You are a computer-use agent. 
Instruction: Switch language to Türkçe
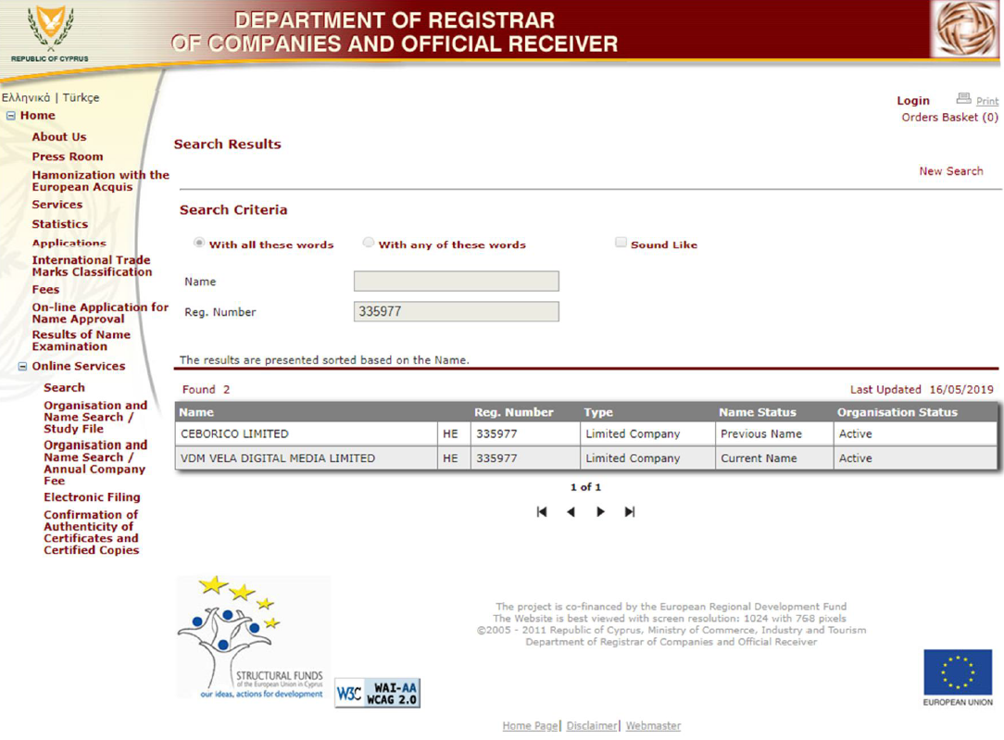pyautogui.click(x=81, y=97)
